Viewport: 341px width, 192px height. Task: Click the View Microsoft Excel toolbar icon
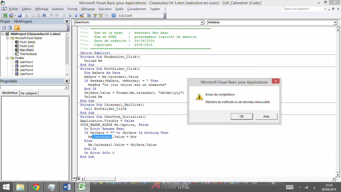[x=5, y=16]
